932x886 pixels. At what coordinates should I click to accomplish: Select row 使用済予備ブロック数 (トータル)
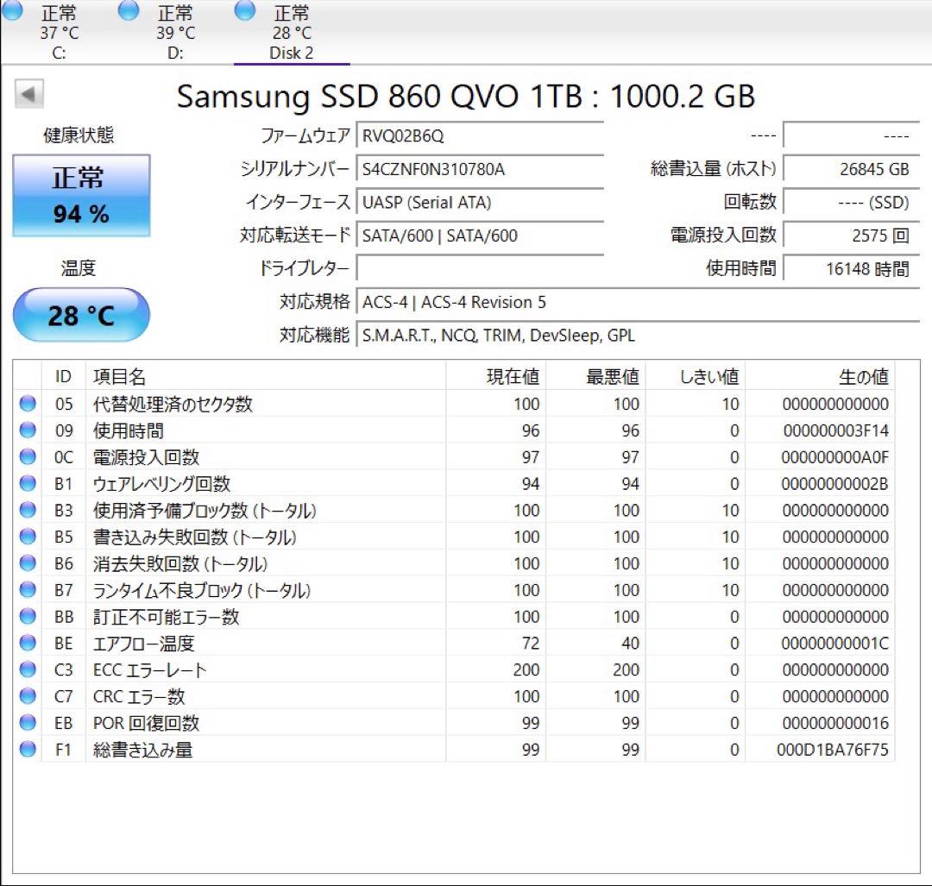coord(454,511)
